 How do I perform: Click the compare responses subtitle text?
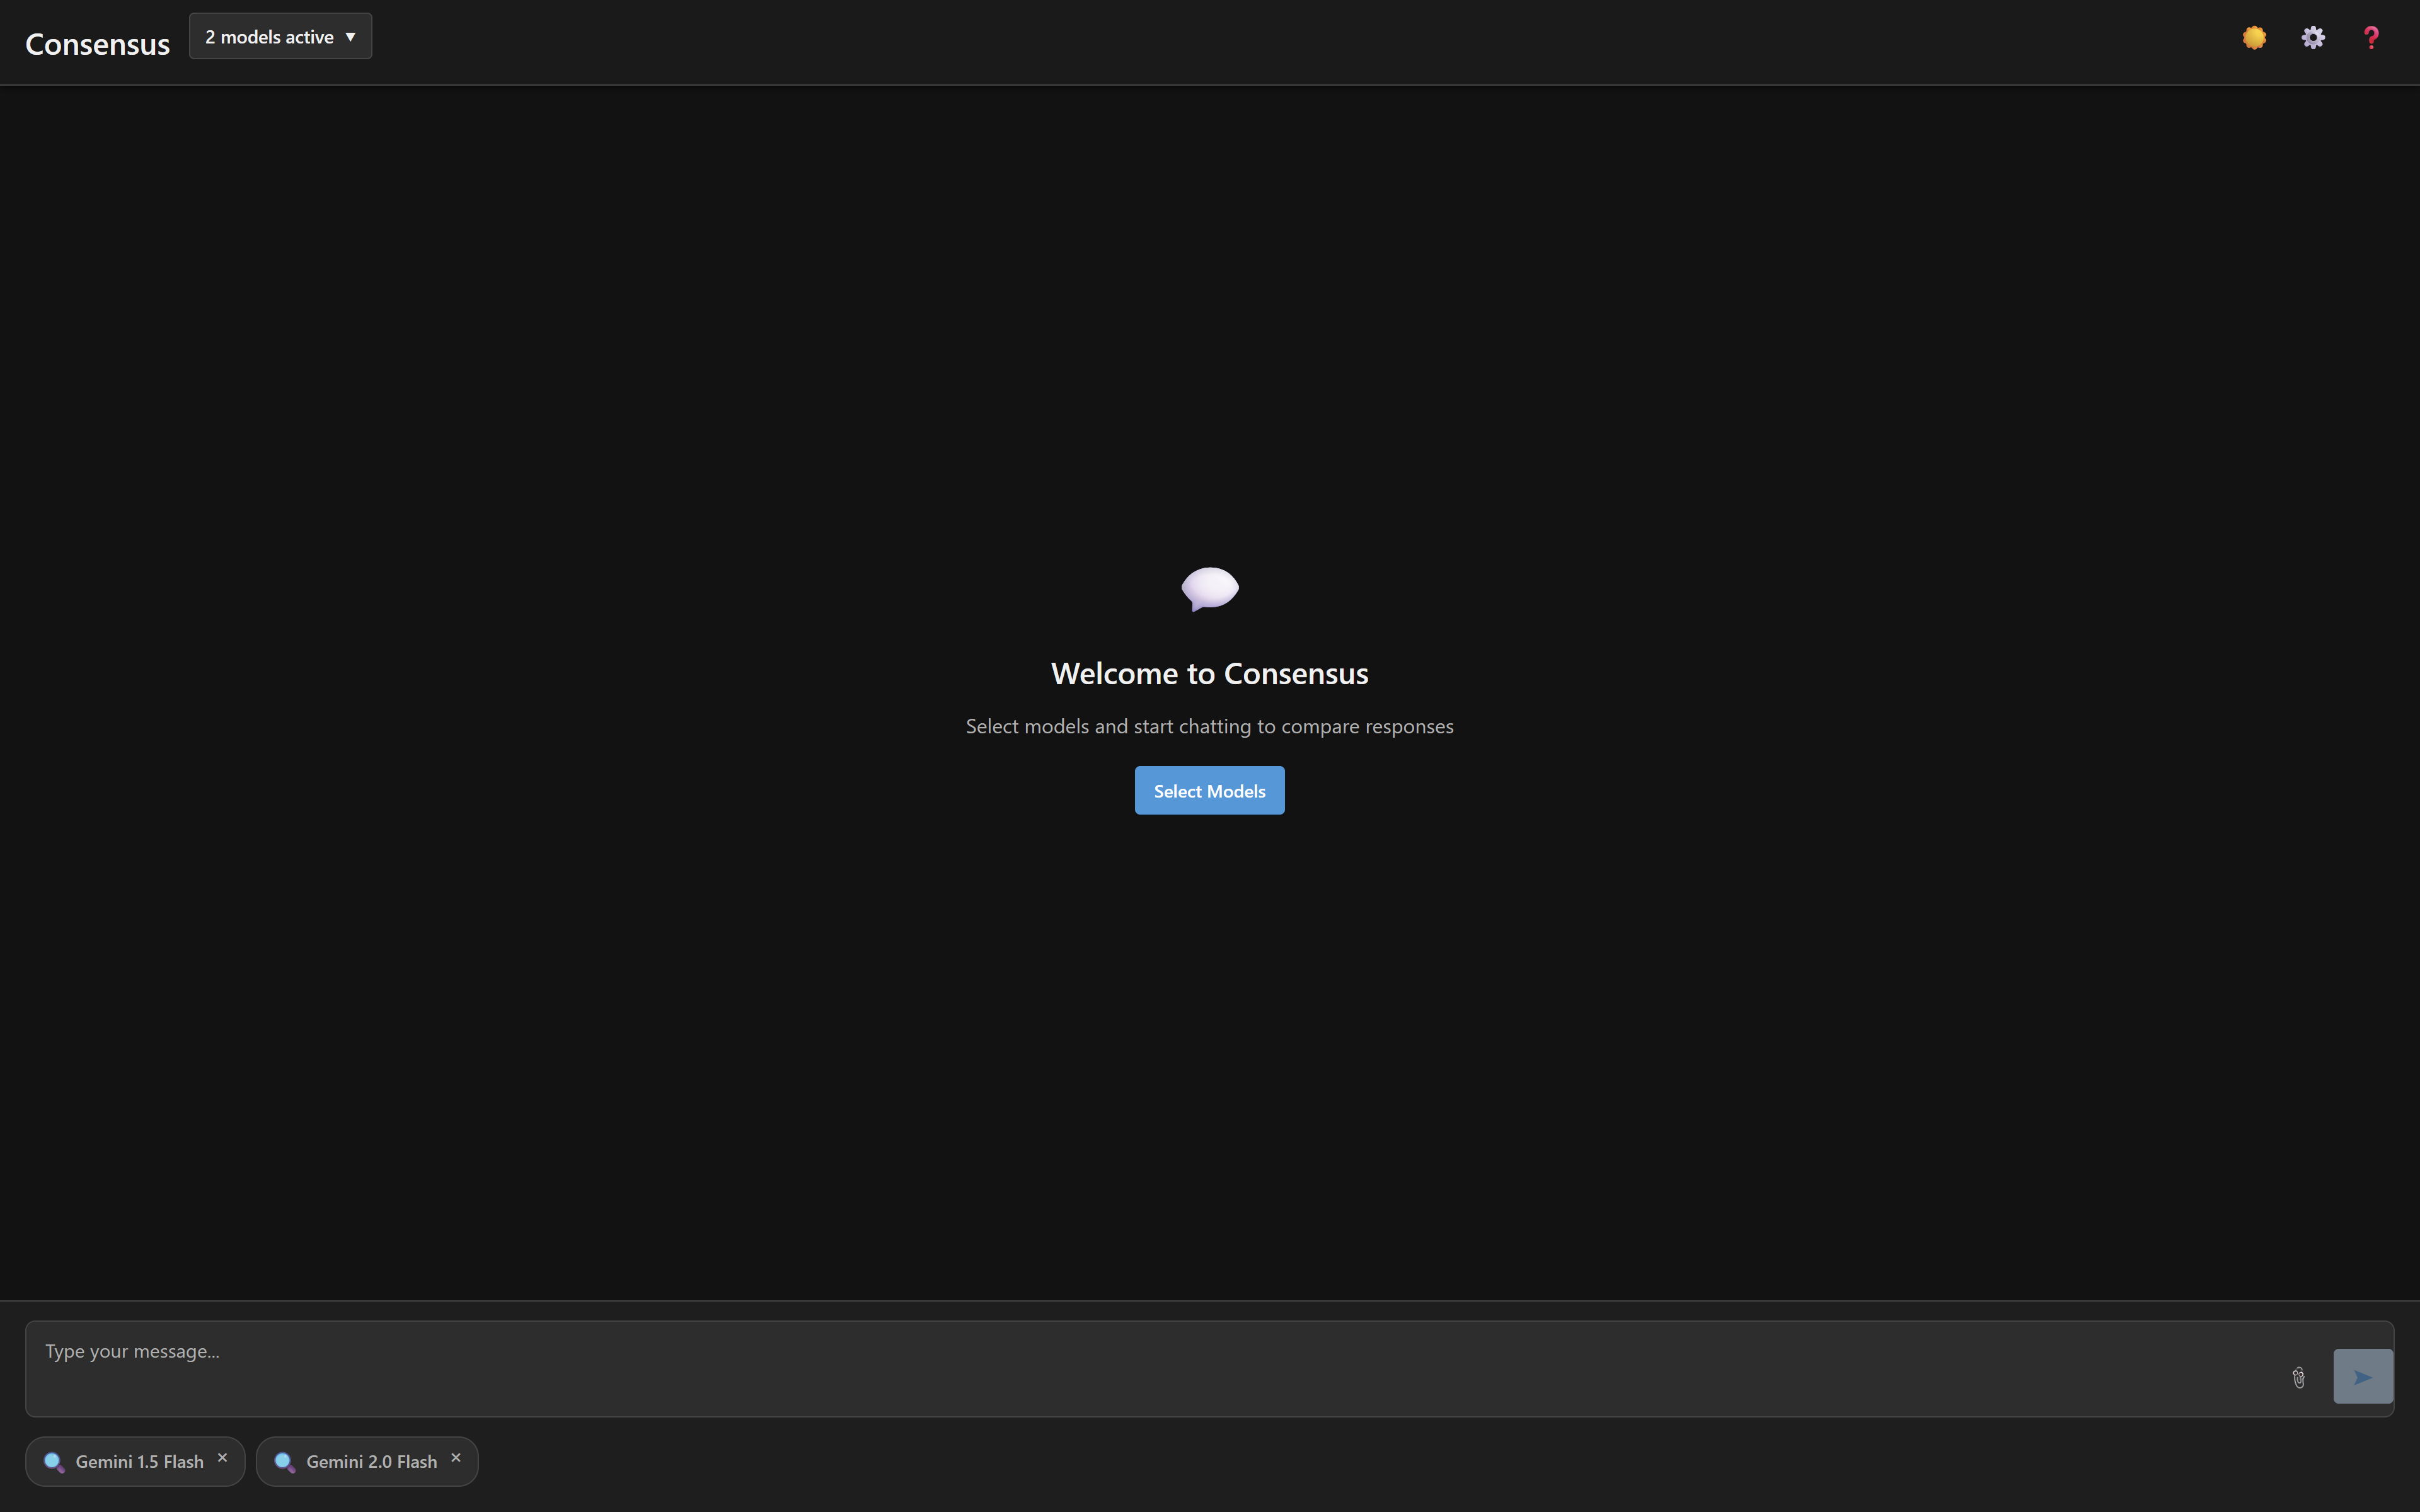[x=1209, y=727]
